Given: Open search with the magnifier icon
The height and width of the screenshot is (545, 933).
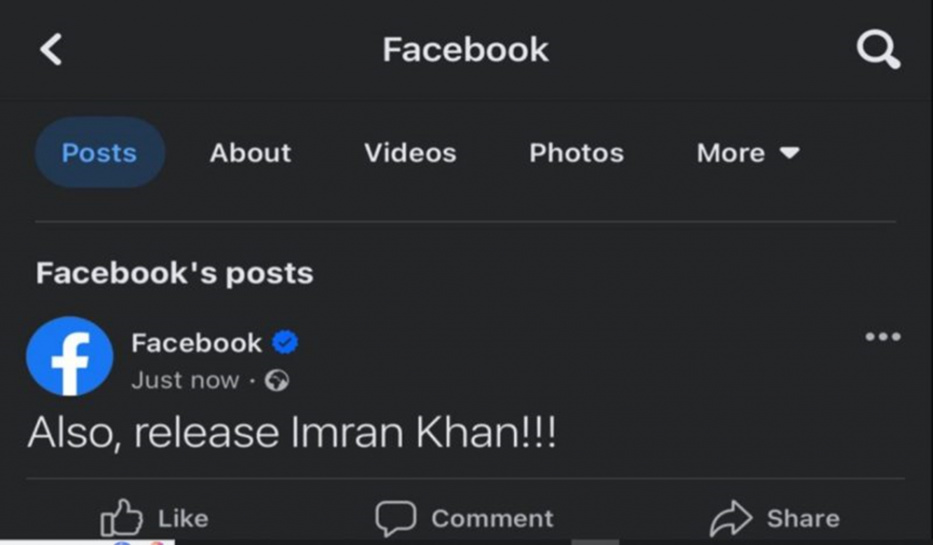Looking at the screenshot, I should [878, 50].
